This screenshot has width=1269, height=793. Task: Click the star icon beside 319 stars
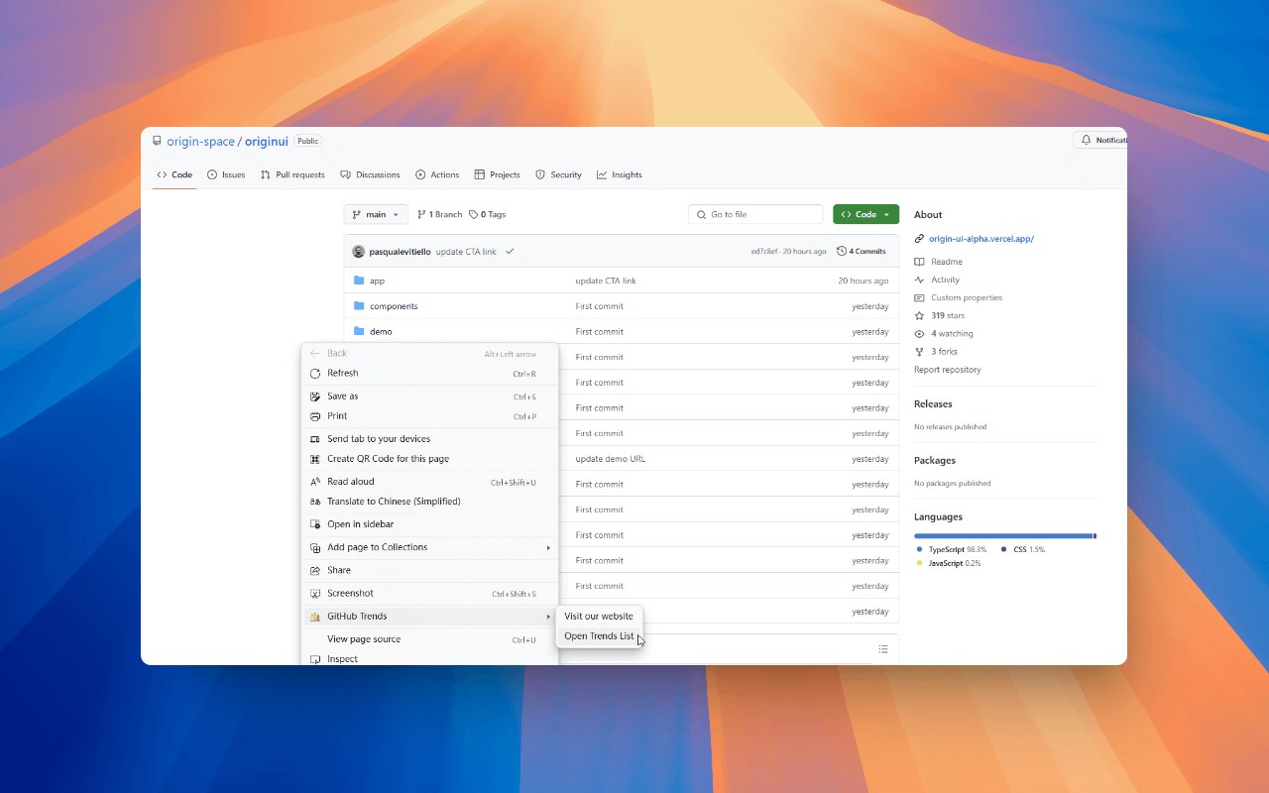(x=919, y=315)
